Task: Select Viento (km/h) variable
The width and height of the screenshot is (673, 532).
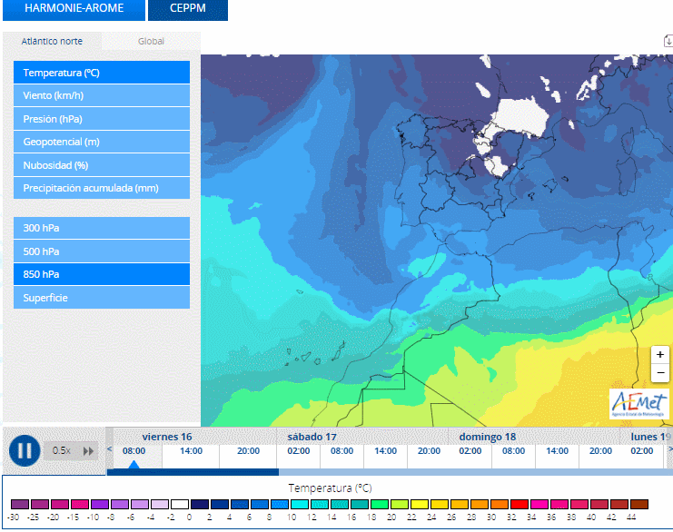Action: [102, 95]
